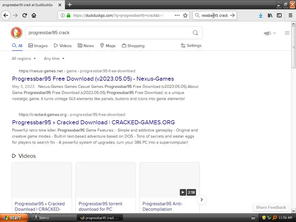The image size is (296, 222).
Task: Open Progressbar95 Anti-Decompilation video title
Action: 162,206
